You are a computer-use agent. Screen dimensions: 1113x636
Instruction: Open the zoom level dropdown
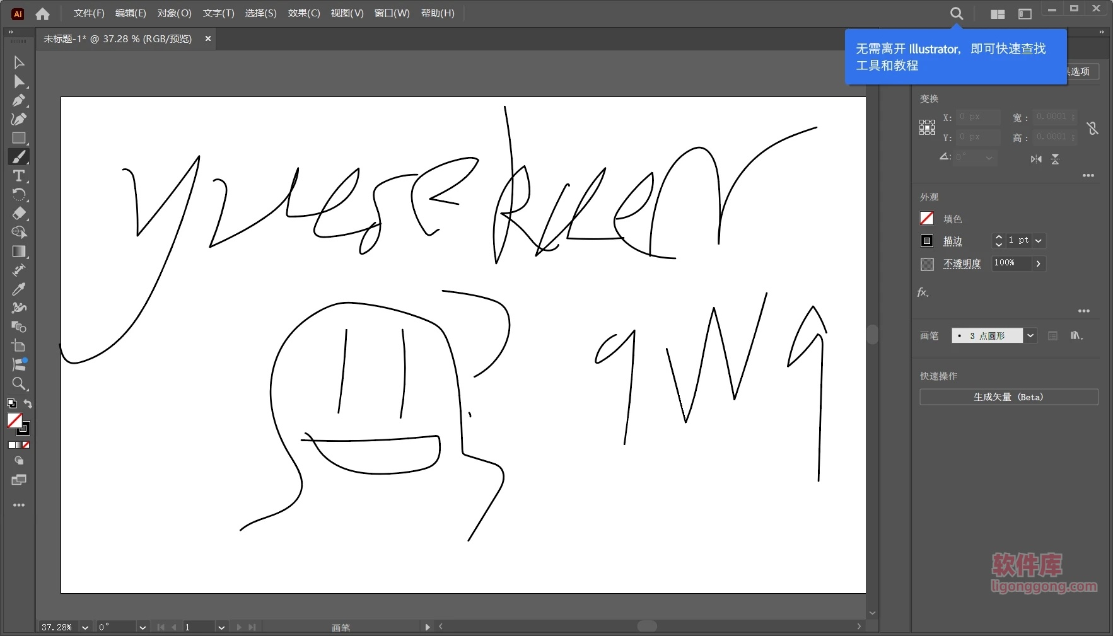pos(85,627)
